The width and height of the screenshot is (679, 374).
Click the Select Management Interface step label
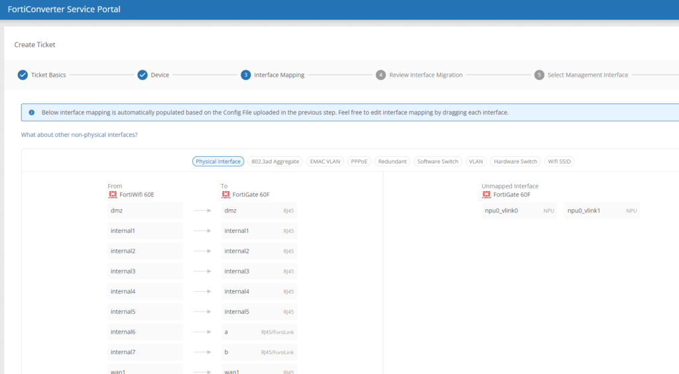point(587,75)
